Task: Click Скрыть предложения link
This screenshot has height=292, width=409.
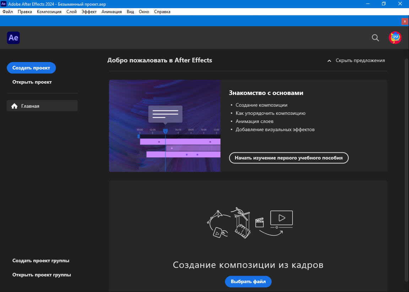Action: (360, 60)
